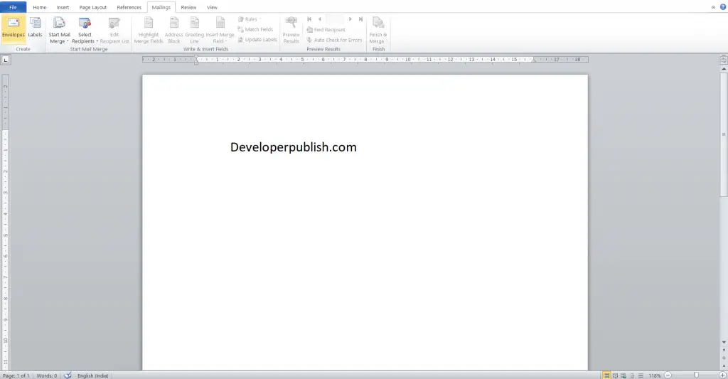
Task: Minimize the ribbon with caret icon
Action: (x=713, y=7)
